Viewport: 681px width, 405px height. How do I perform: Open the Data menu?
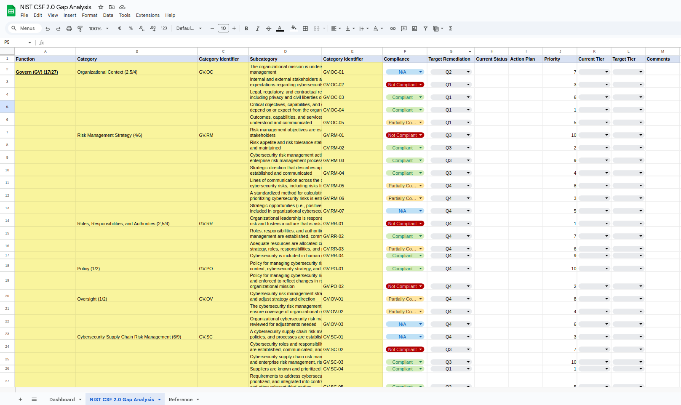pyautogui.click(x=108, y=15)
